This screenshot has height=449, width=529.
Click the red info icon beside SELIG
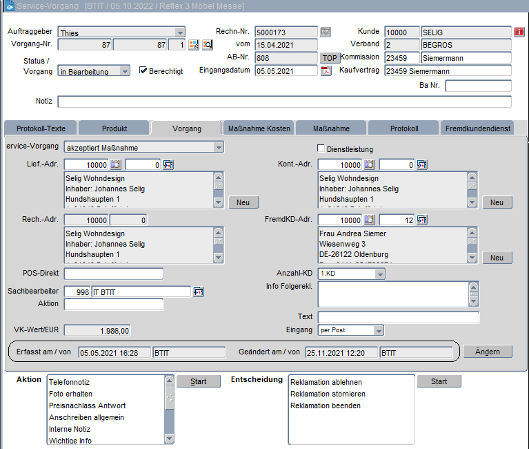click(x=519, y=32)
